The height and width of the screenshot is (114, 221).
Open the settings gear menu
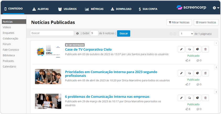point(216,8)
